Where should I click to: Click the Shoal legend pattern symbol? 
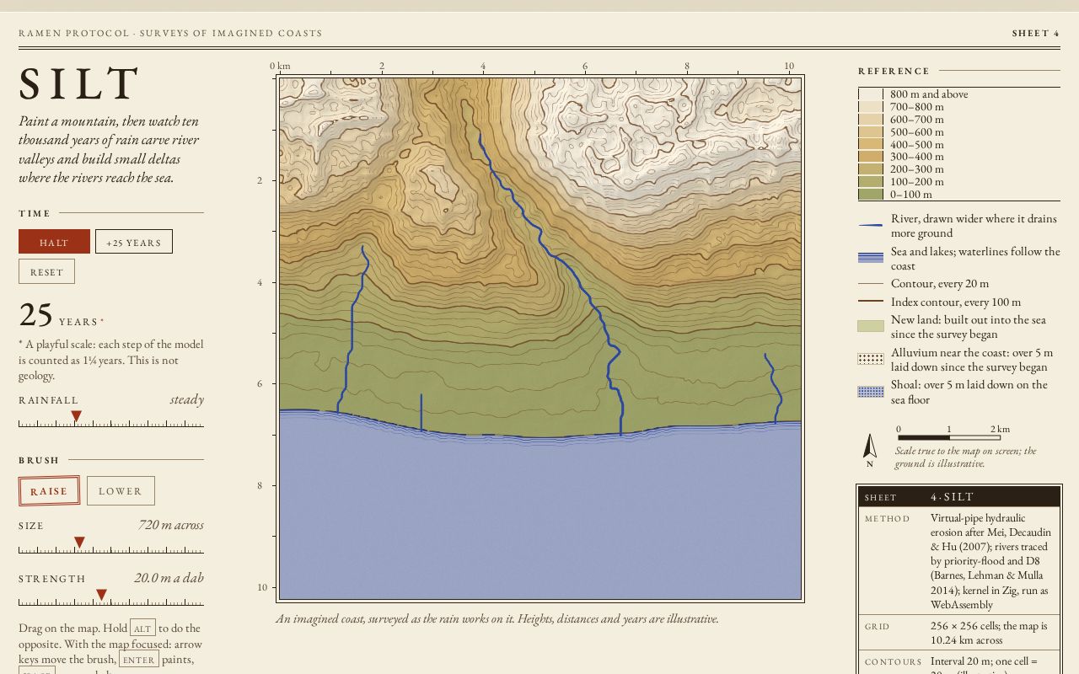871,392
